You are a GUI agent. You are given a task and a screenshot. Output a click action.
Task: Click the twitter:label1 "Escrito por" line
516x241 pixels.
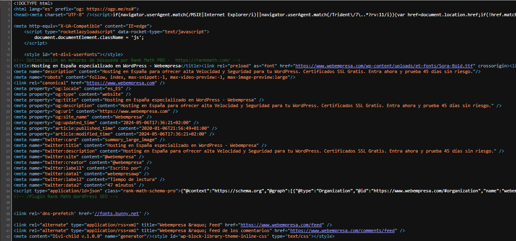click(81, 168)
